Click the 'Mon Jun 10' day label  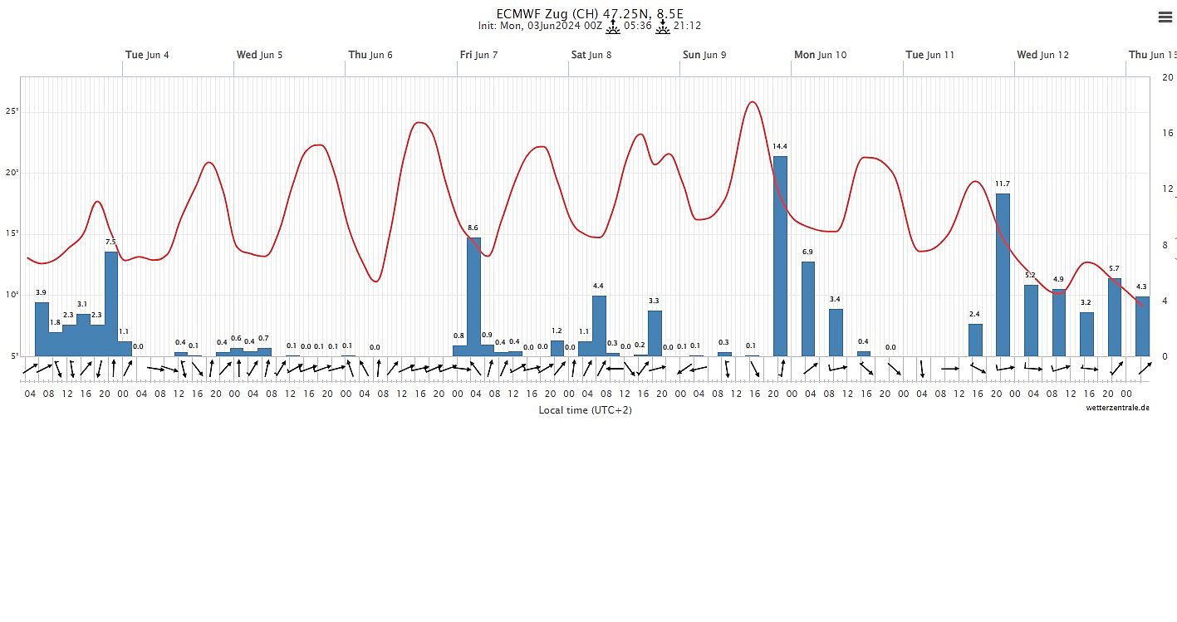[x=821, y=55]
